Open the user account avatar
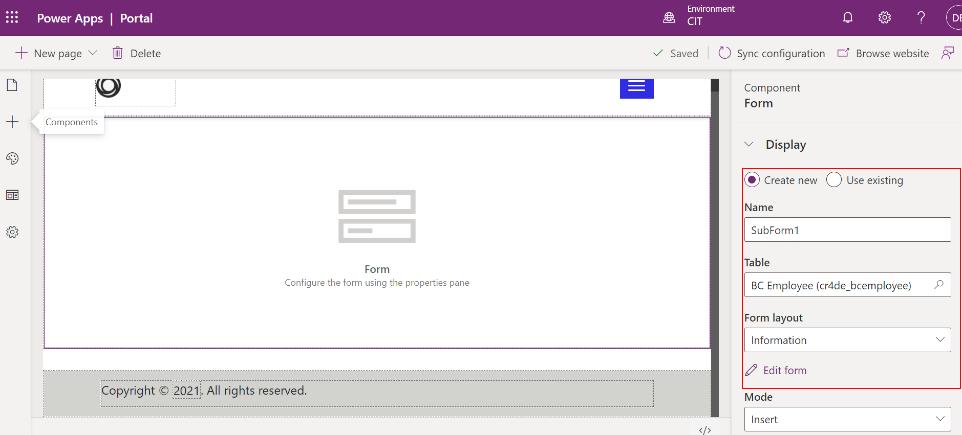 pyautogui.click(x=954, y=18)
